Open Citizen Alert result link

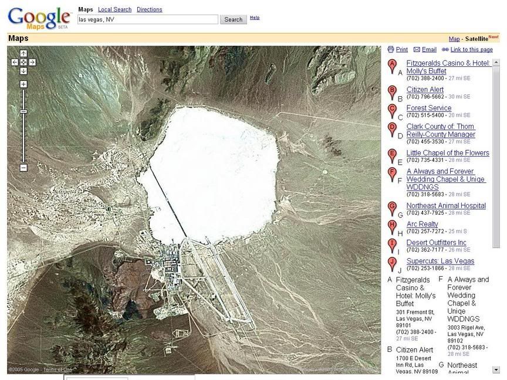425,90
